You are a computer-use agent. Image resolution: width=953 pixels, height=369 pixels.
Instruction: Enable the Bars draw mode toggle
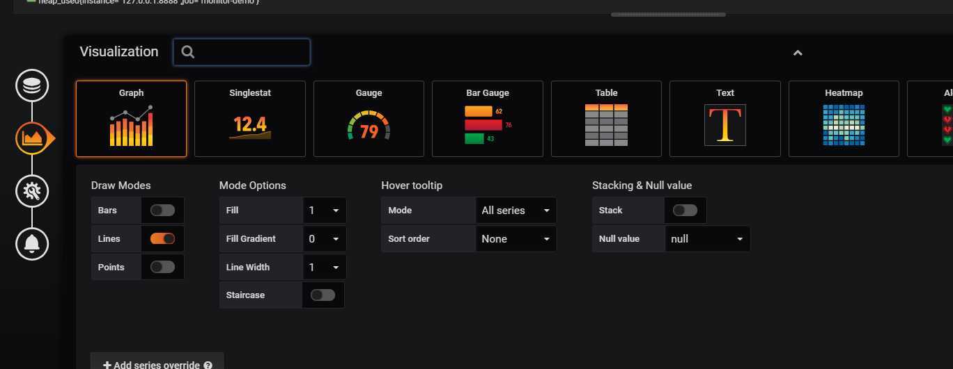pos(162,211)
